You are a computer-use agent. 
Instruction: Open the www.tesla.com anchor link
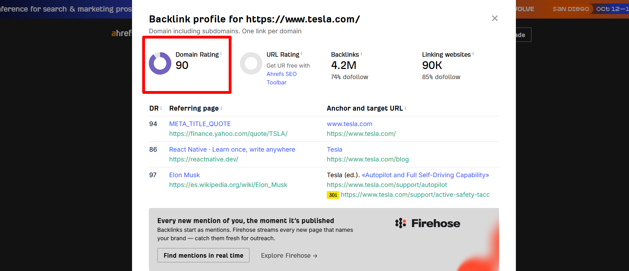pyautogui.click(x=350, y=124)
